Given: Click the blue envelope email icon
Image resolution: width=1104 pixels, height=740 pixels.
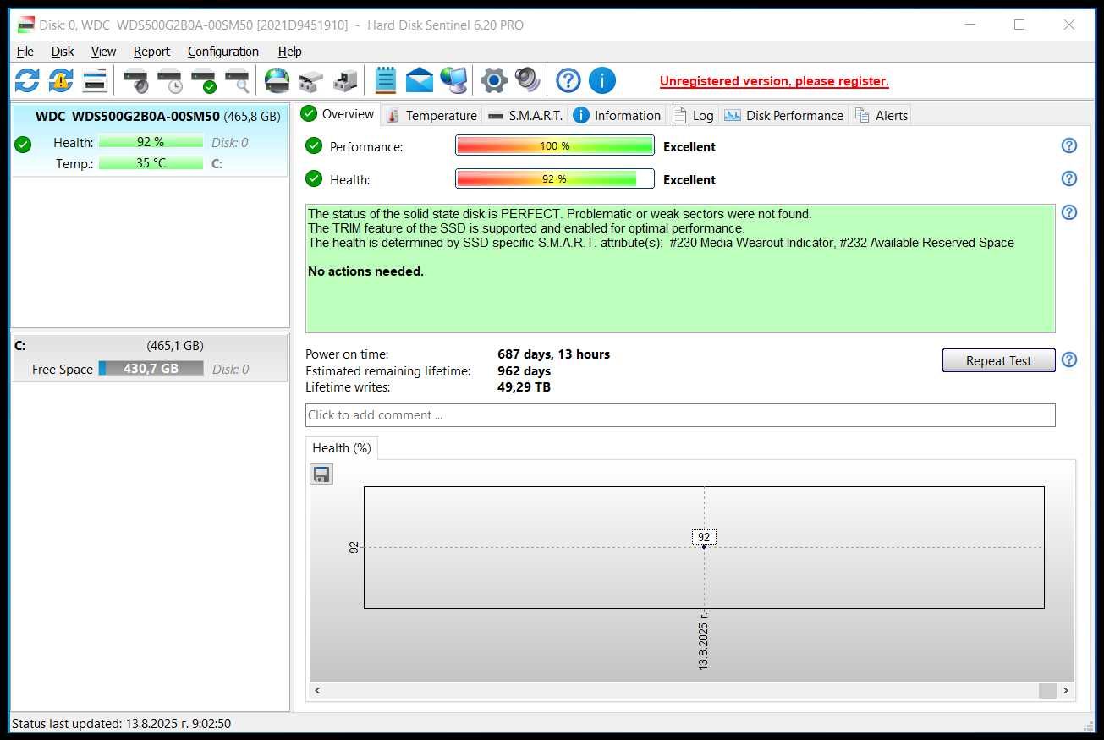Looking at the screenshot, I should click(x=419, y=80).
